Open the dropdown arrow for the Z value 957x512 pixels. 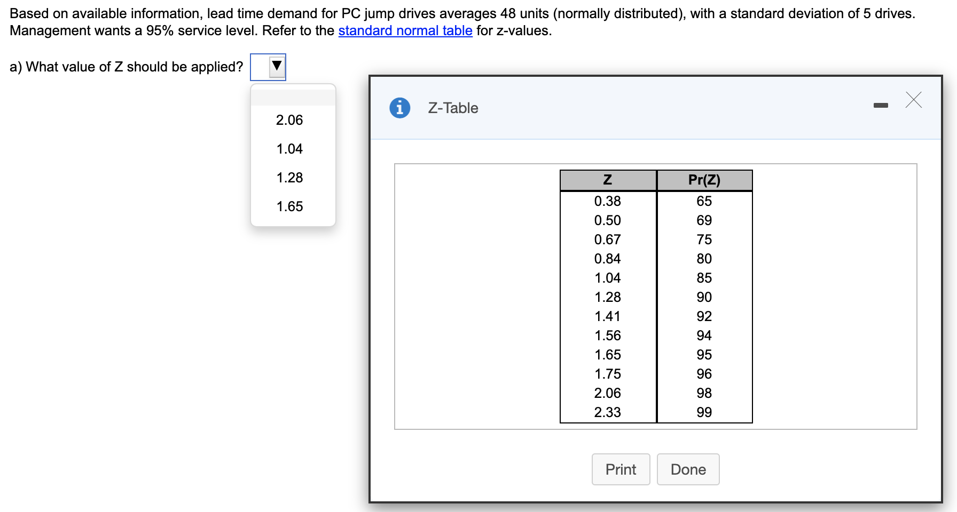276,67
